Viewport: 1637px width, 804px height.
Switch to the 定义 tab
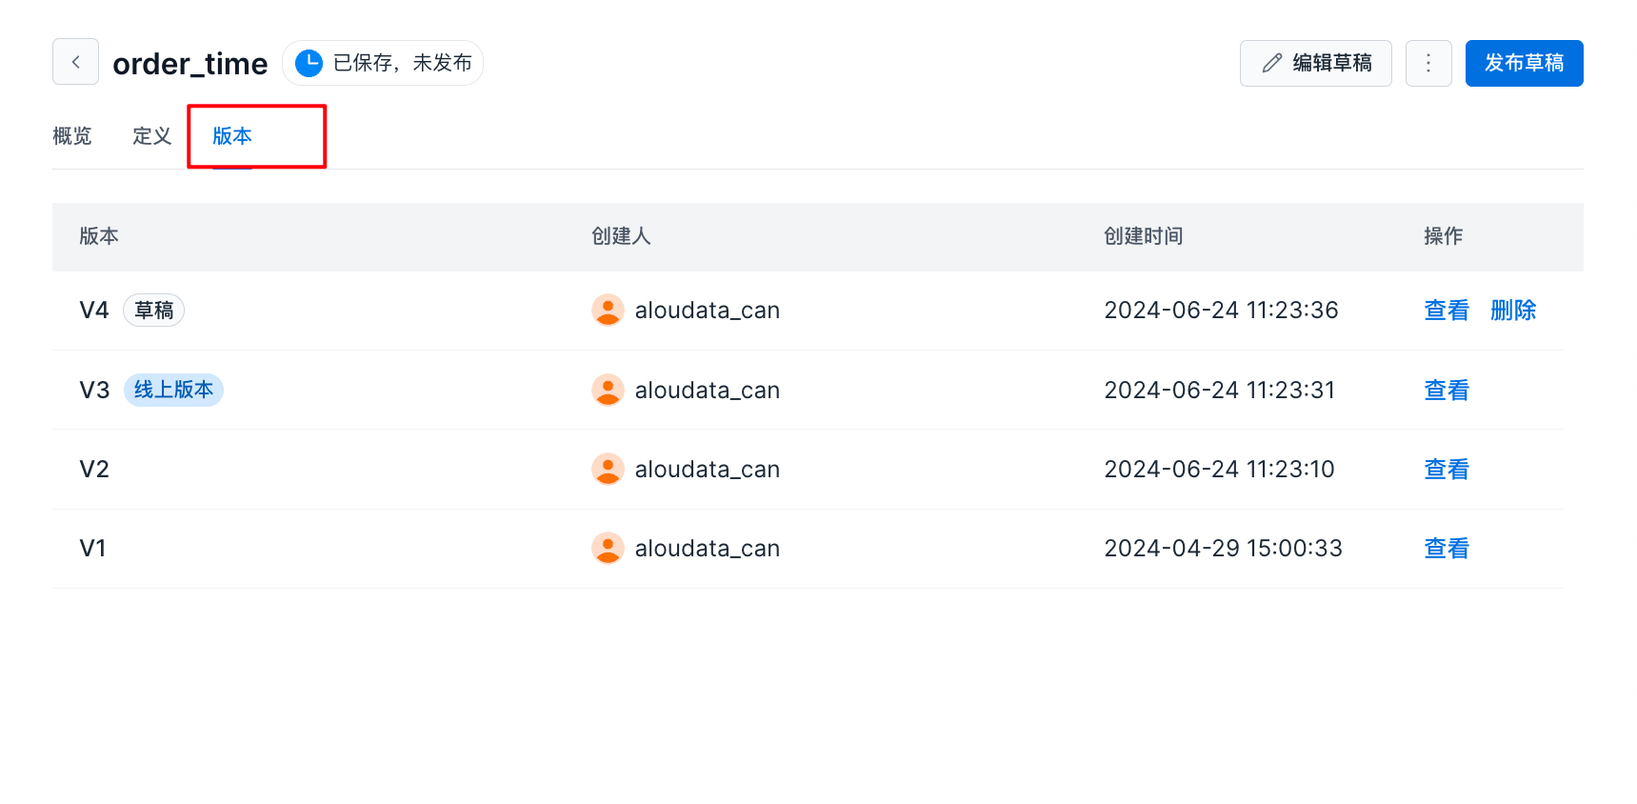(151, 136)
